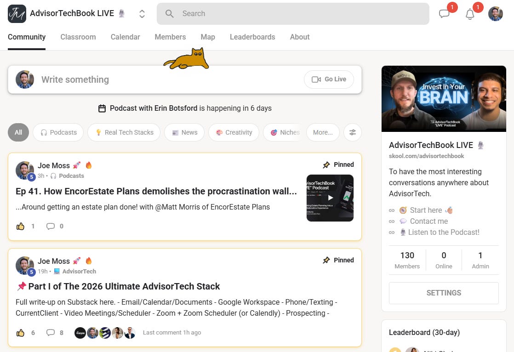Click the Pinned pin icon on AdvisorTech Stack post
The width and height of the screenshot is (514, 352).
(326, 260)
